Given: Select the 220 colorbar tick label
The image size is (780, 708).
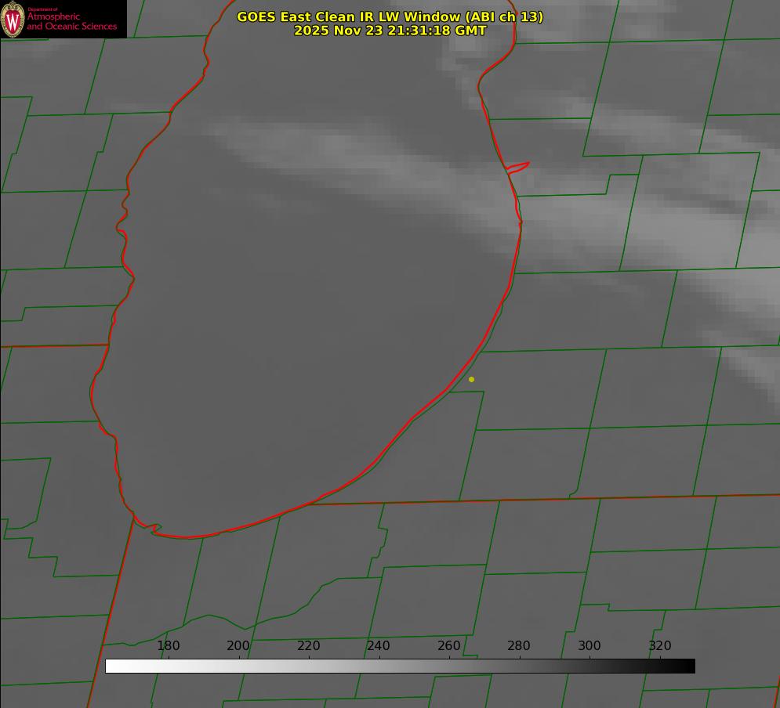Looking at the screenshot, I should pyautogui.click(x=309, y=646).
